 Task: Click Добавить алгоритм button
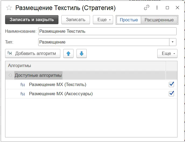[33, 54]
